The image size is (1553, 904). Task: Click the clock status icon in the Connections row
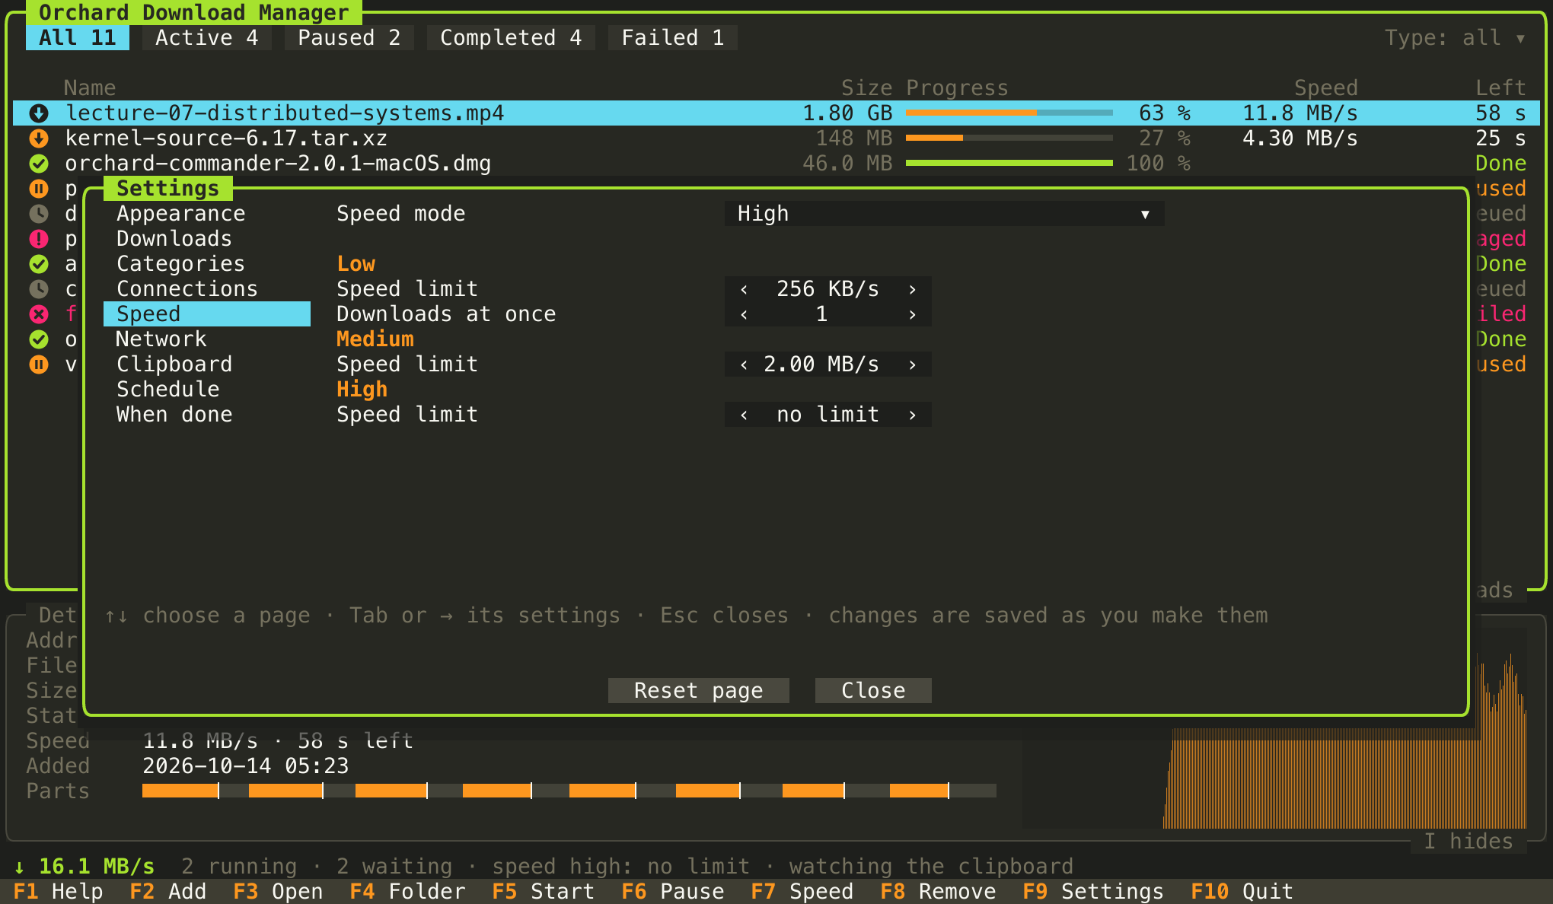(x=39, y=289)
